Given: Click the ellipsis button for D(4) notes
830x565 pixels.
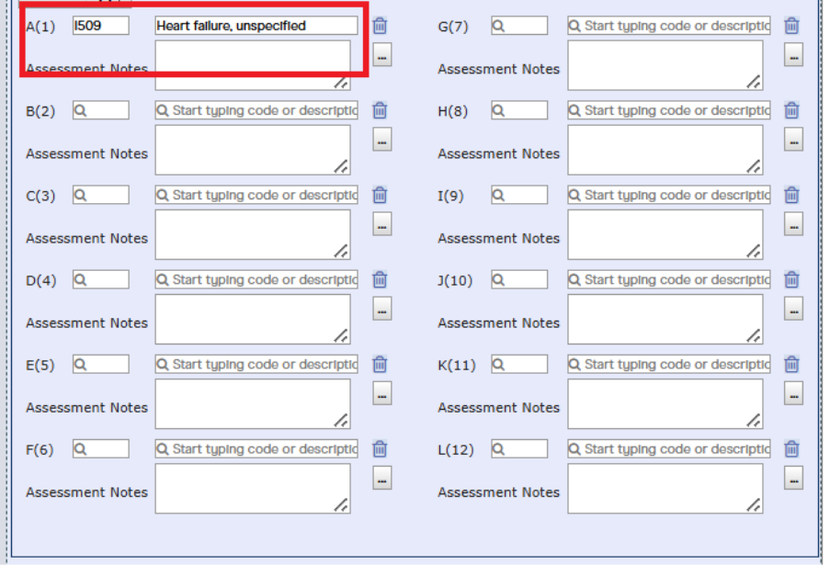Looking at the screenshot, I should pos(382,309).
